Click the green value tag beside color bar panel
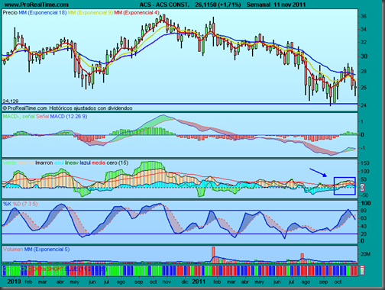The image size is (385, 290). point(362,271)
